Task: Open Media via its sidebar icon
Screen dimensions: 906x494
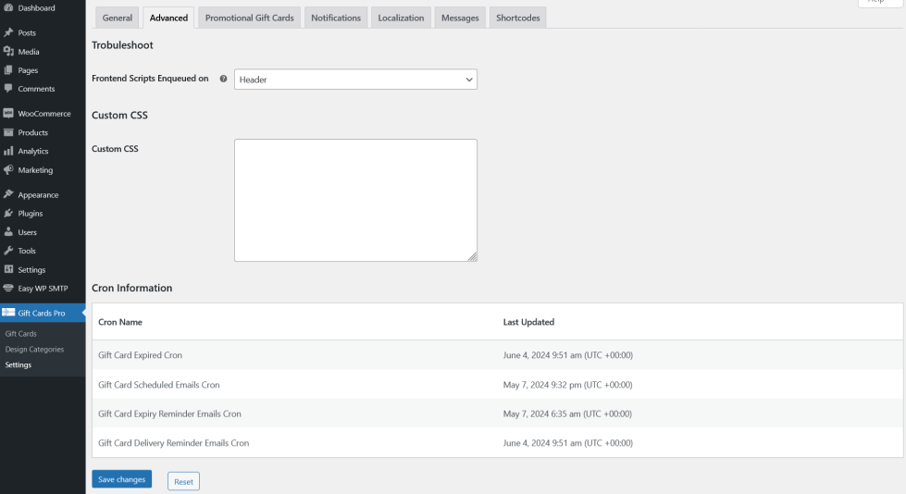Action: pos(8,52)
